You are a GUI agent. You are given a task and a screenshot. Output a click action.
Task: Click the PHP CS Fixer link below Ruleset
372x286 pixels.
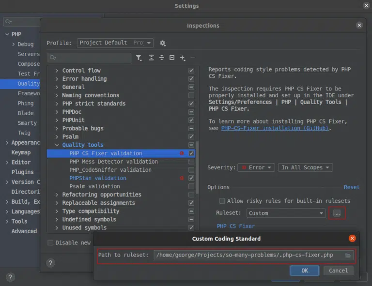point(235,226)
